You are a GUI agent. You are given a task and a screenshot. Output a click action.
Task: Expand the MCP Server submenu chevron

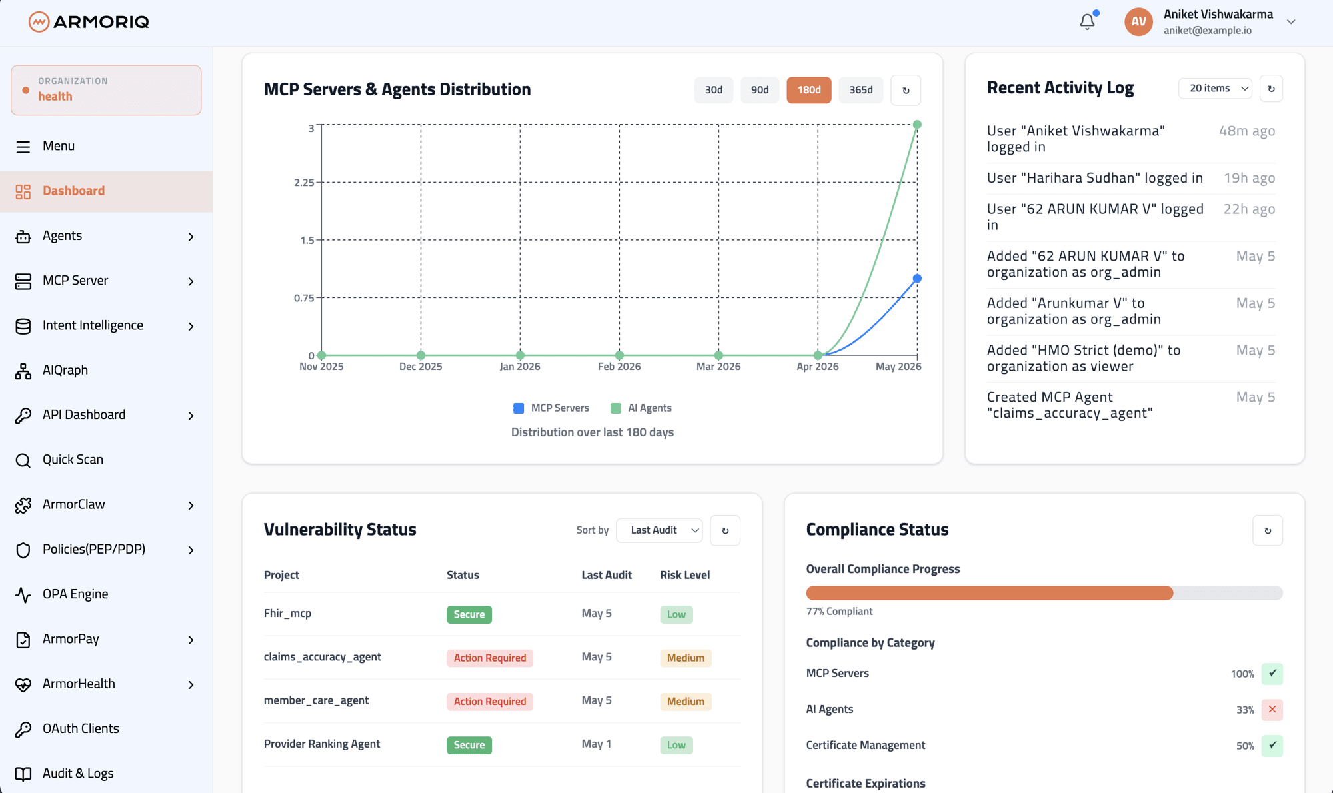191,281
